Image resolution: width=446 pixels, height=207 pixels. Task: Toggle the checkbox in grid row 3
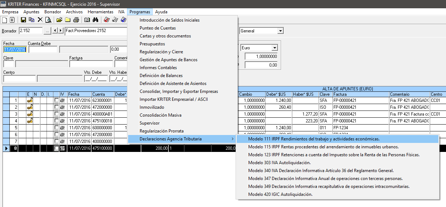tap(56, 114)
